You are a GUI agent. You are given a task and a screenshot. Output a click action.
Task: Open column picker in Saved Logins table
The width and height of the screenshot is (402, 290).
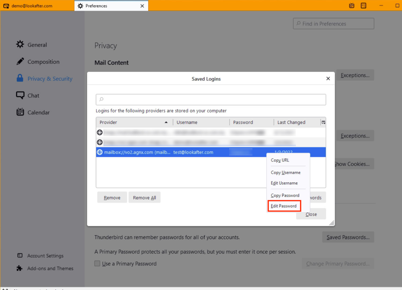coord(323,122)
